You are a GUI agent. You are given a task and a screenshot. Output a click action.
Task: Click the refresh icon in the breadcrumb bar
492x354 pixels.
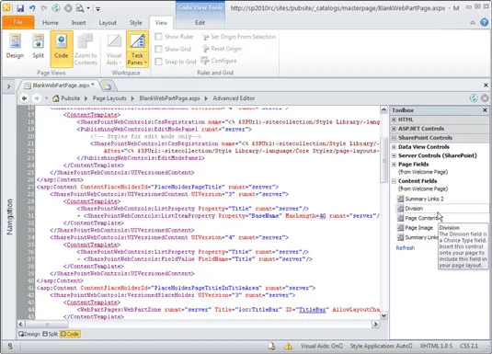coord(474,98)
